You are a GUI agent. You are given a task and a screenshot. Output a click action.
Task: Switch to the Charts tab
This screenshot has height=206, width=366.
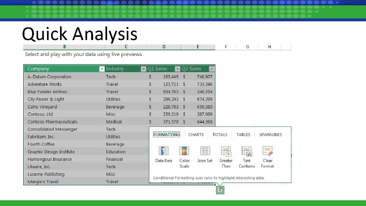point(196,134)
